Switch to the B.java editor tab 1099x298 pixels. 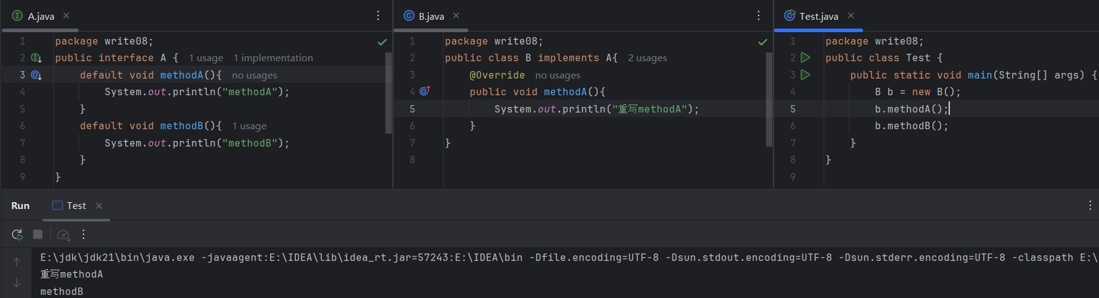coord(431,16)
